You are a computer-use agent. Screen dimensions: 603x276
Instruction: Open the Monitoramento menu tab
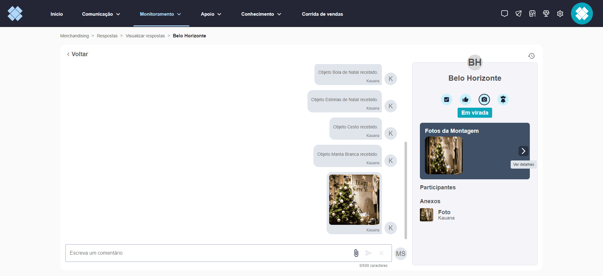pyautogui.click(x=160, y=14)
